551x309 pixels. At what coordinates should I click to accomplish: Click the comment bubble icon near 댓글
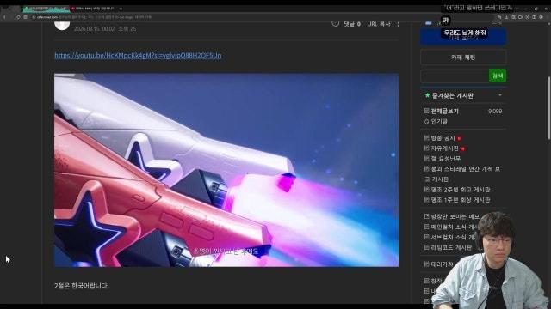336,24
